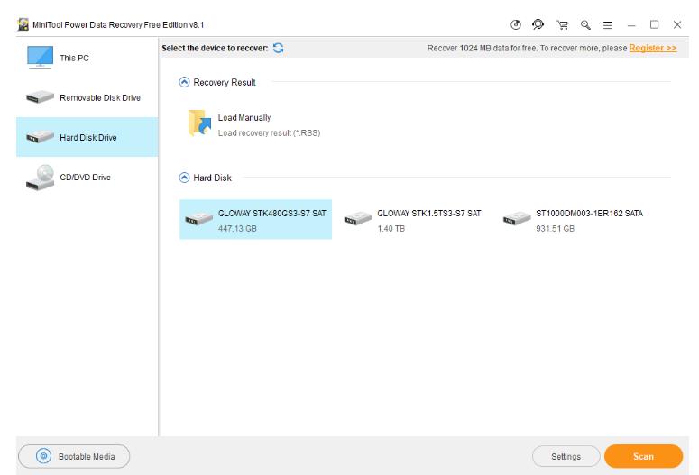Refresh the device list icon
Image resolution: width=699 pixels, height=475 pixels.
click(278, 48)
